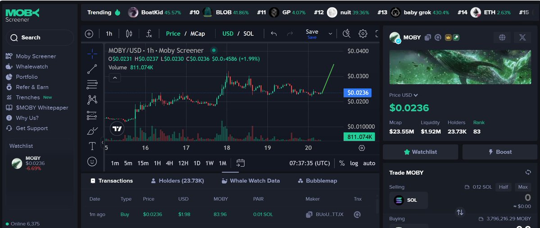The width and height of the screenshot is (540, 228).
Task: Set selling amount to Max
Action: (x=523, y=187)
